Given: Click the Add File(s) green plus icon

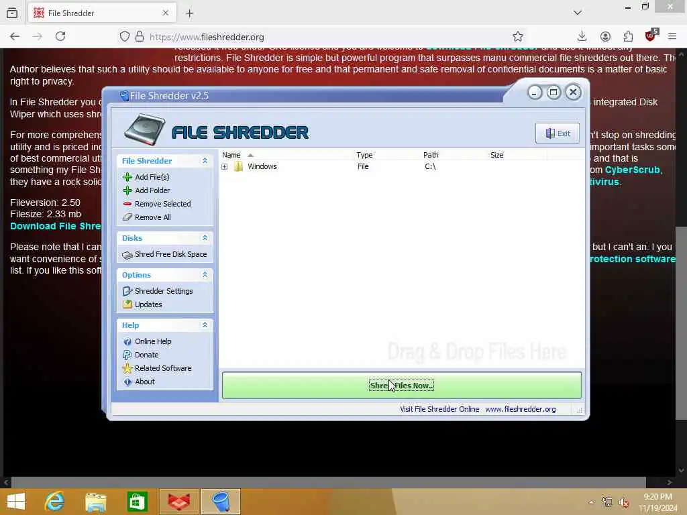Looking at the screenshot, I should tap(127, 177).
